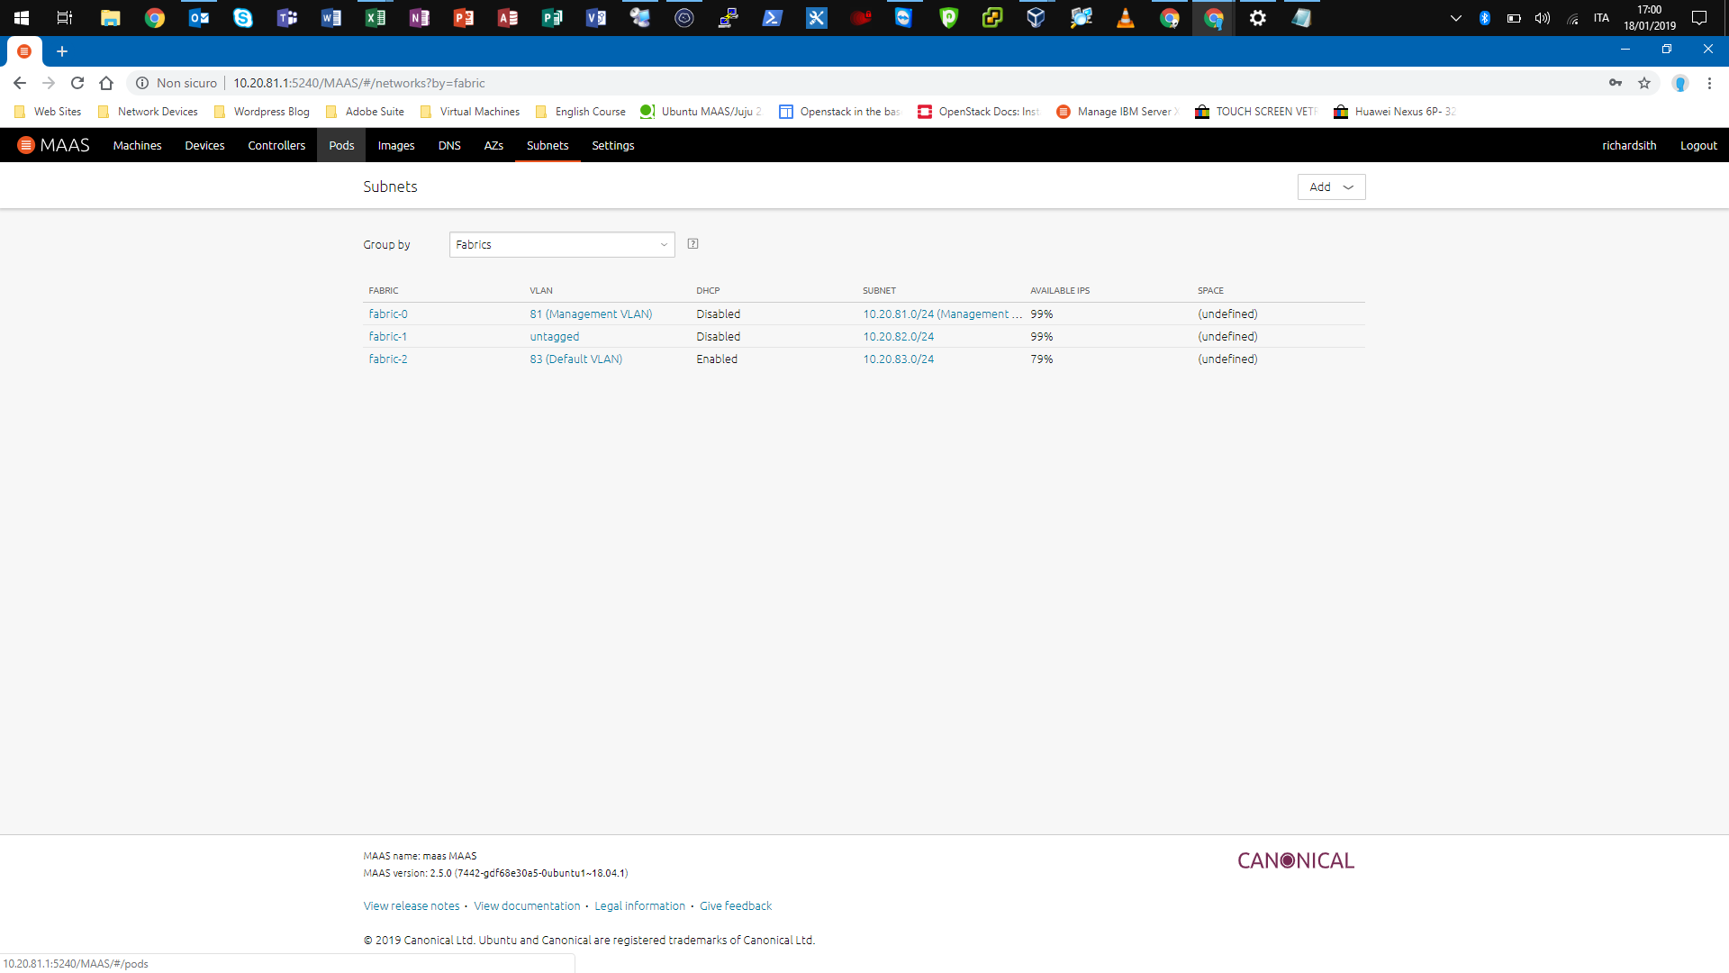The width and height of the screenshot is (1729, 973).
Task: Open new browser tab
Action: click(x=62, y=51)
